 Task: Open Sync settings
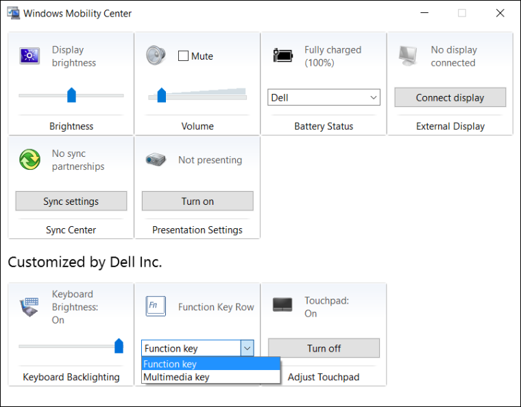tap(71, 201)
